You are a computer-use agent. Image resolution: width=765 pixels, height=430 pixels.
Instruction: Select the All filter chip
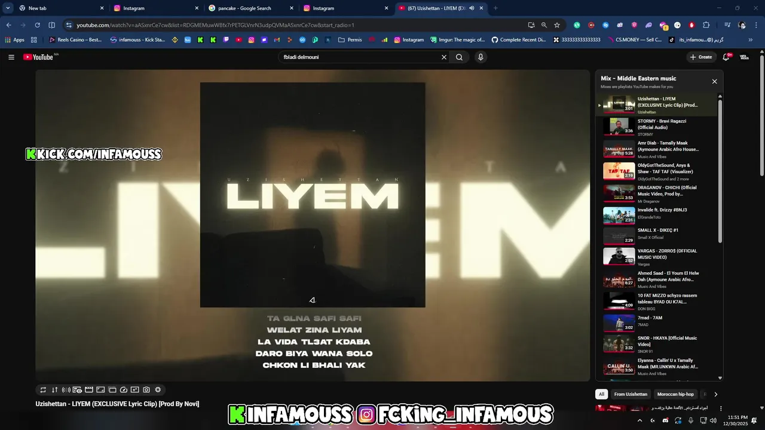click(x=602, y=394)
